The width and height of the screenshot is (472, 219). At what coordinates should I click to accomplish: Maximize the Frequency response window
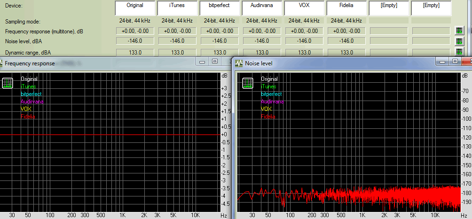215,62
